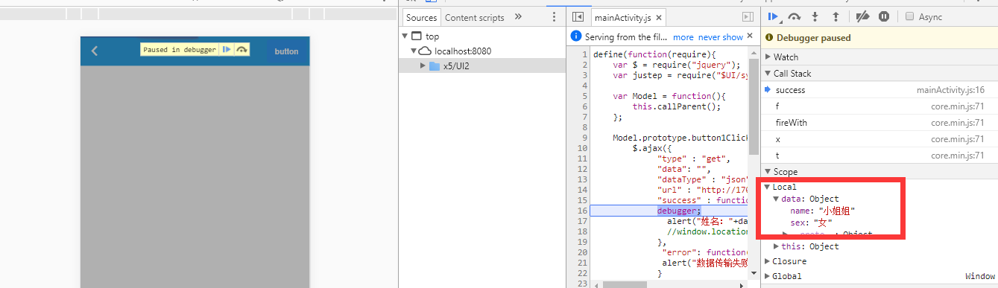Show navigator pane icon beside mainActivity.js tab
Viewport: 998px width, 288px height.
coord(578,17)
